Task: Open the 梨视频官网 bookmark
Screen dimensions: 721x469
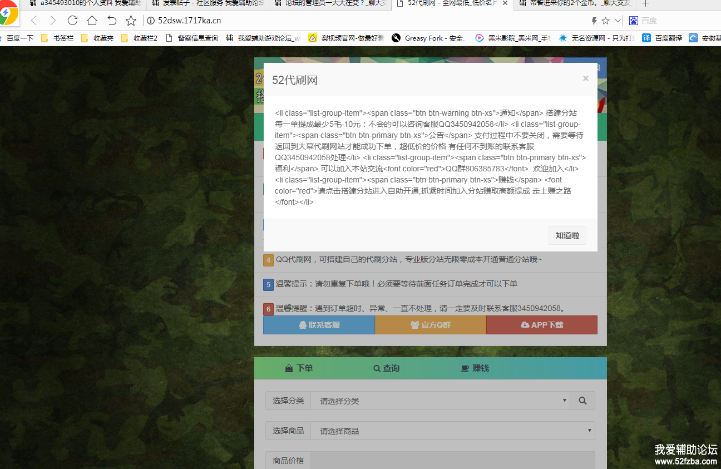Action: [346, 38]
